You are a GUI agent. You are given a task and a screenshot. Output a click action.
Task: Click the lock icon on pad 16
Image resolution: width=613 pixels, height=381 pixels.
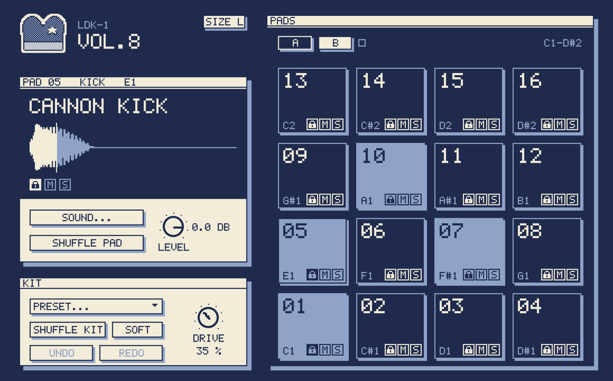click(x=547, y=124)
